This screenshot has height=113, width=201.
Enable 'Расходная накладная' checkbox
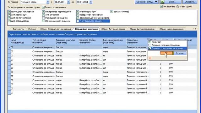click(43, 18)
